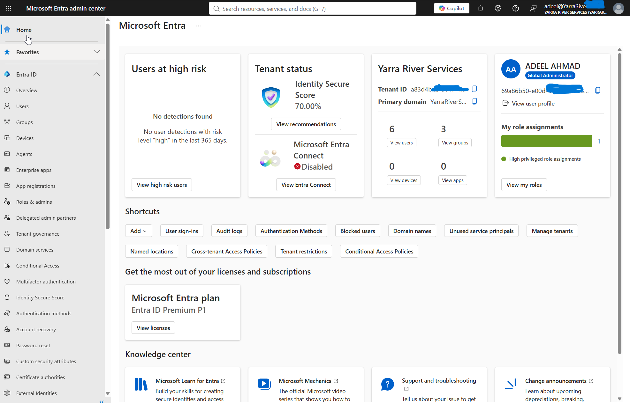
Task: Click the Conditional Access sidebar icon
Action: (7, 265)
